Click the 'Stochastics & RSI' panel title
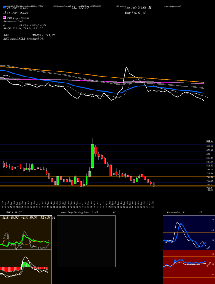The image size is (215, 284). (x=184, y=213)
